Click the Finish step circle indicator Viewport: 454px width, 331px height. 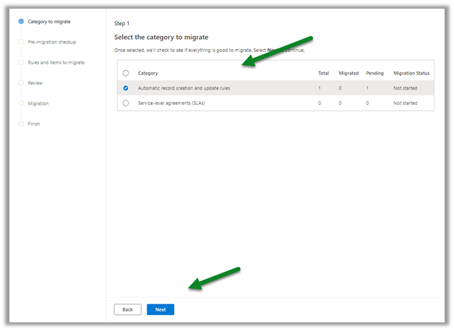(x=21, y=124)
